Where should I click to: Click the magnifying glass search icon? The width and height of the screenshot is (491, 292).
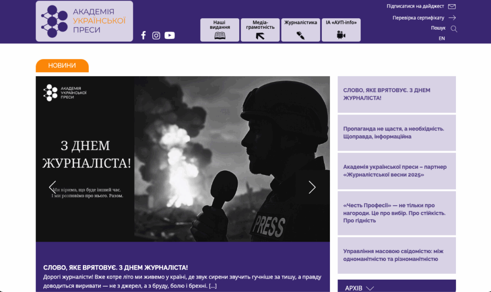(454, 29)
